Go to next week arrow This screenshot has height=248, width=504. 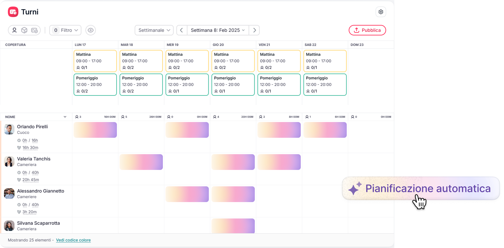click(x=254, y=30)
